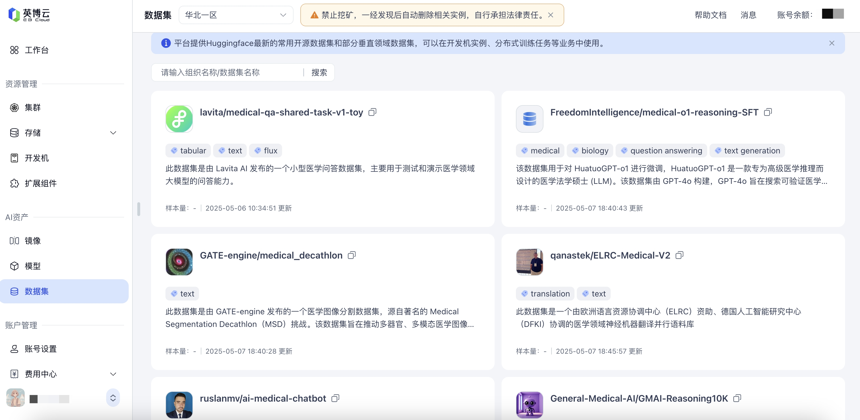The width and height of the screenshot is (860, 420).
Task: Expand the 费用中心 submenu chevron
Action: pos(113,374)
